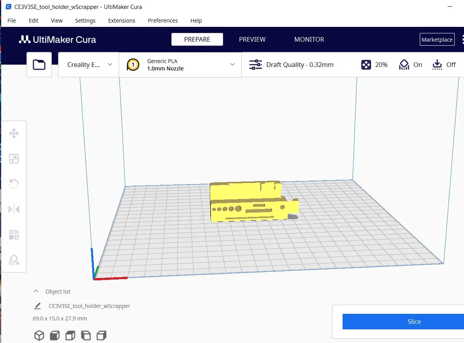464x343 pixels.
Task: Click the blue Slice button
Action: (403, 322)
